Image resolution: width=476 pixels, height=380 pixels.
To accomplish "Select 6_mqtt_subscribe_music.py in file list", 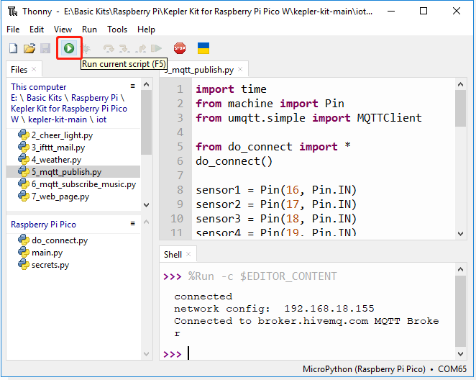I will click(x=73, y=184).
